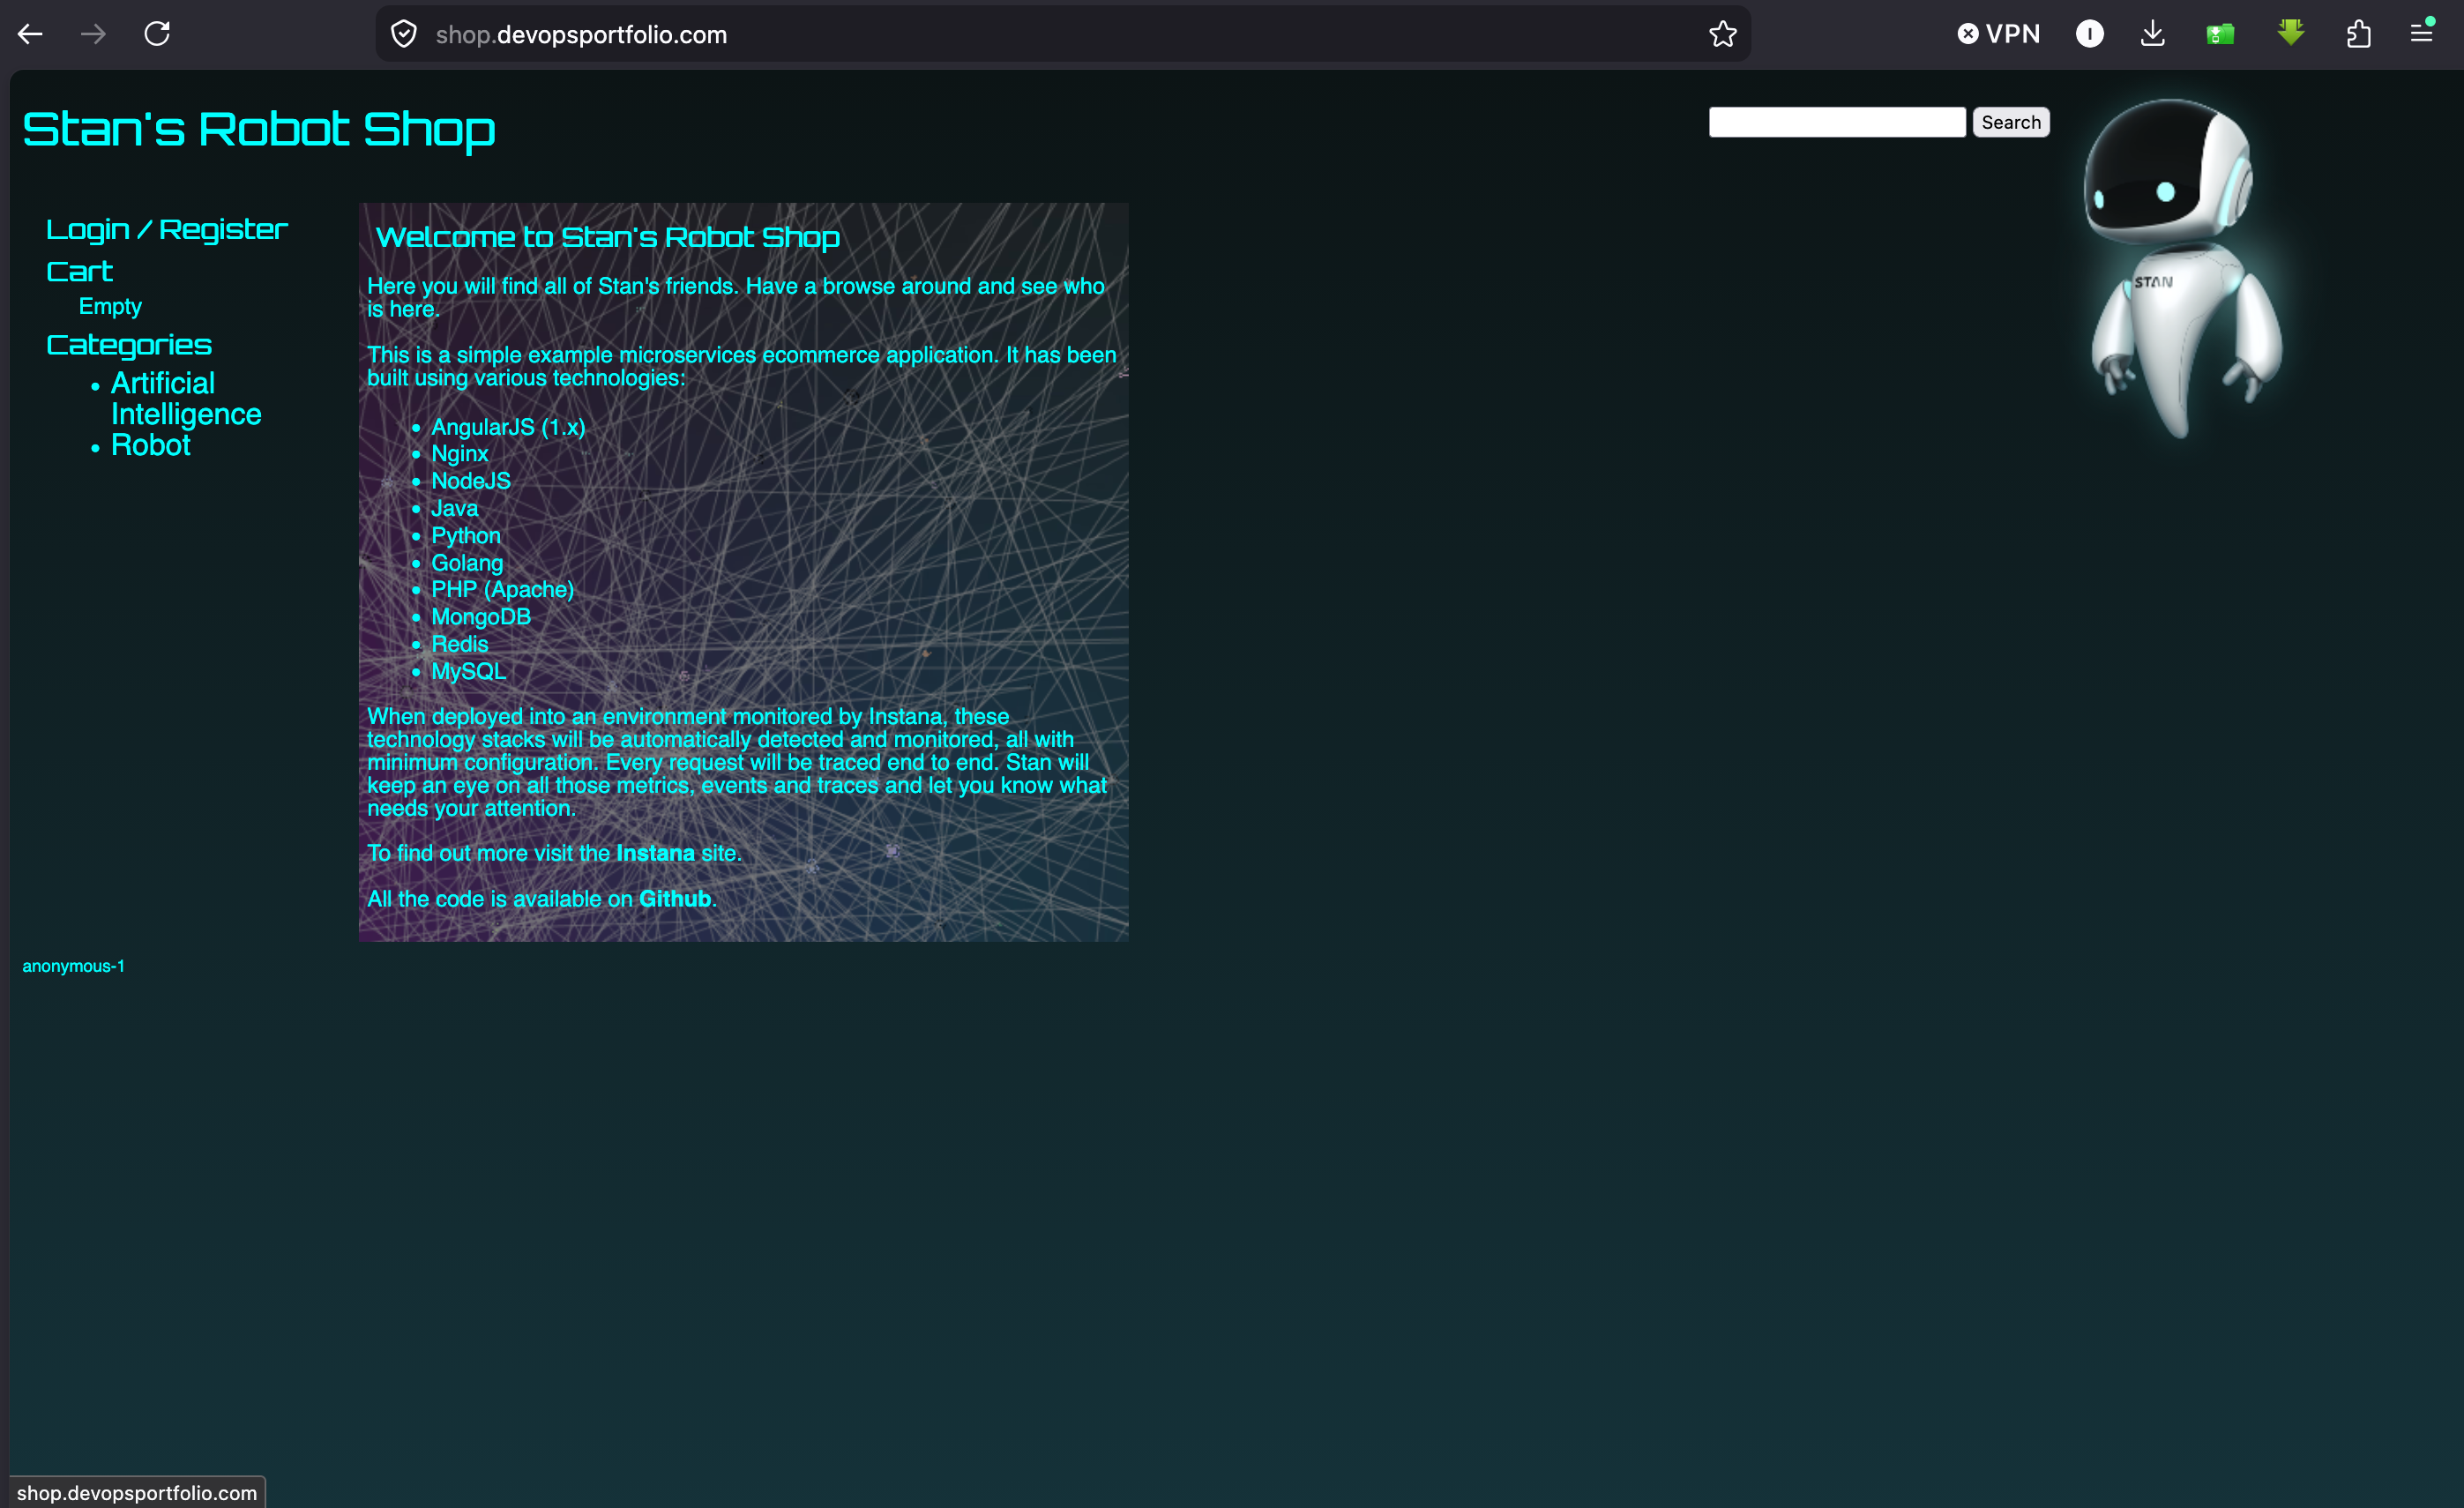Reload the page with the refresh icon
This screenshot has width=2464, height=1508.
click(x=157, y=34)
